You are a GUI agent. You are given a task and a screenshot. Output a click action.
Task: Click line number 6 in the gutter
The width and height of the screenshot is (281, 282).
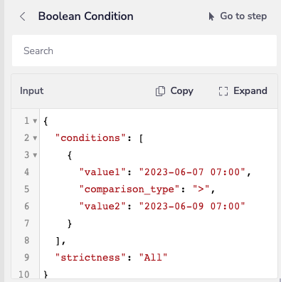[27, 207]
